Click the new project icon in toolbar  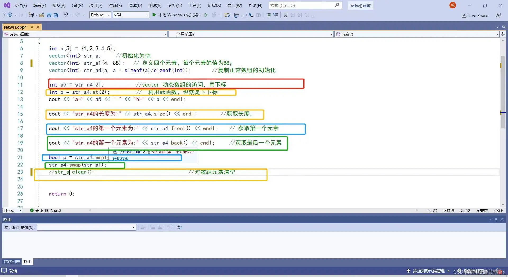click(31, 15)
